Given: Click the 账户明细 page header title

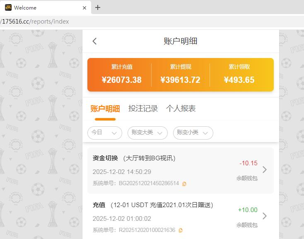Looking at the screenshot, I should pos(181,41).
